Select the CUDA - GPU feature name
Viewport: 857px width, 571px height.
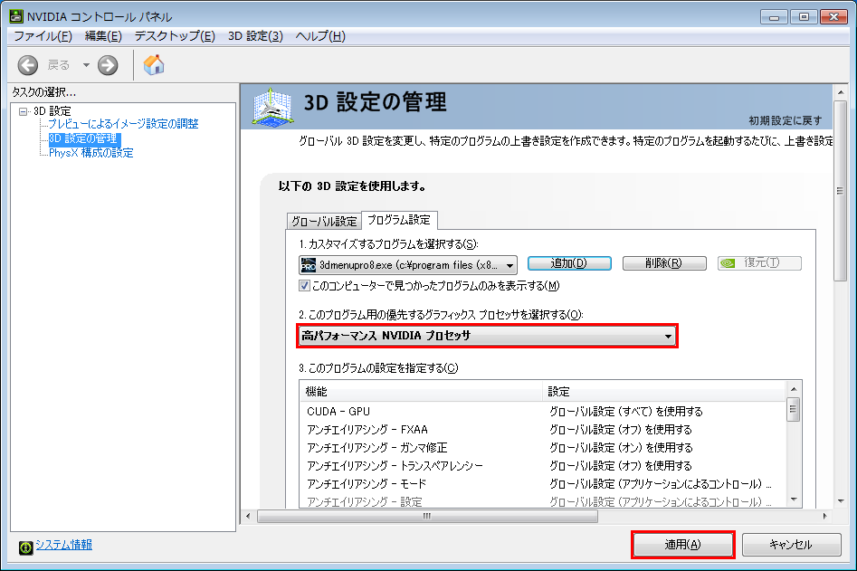point(338,412)
